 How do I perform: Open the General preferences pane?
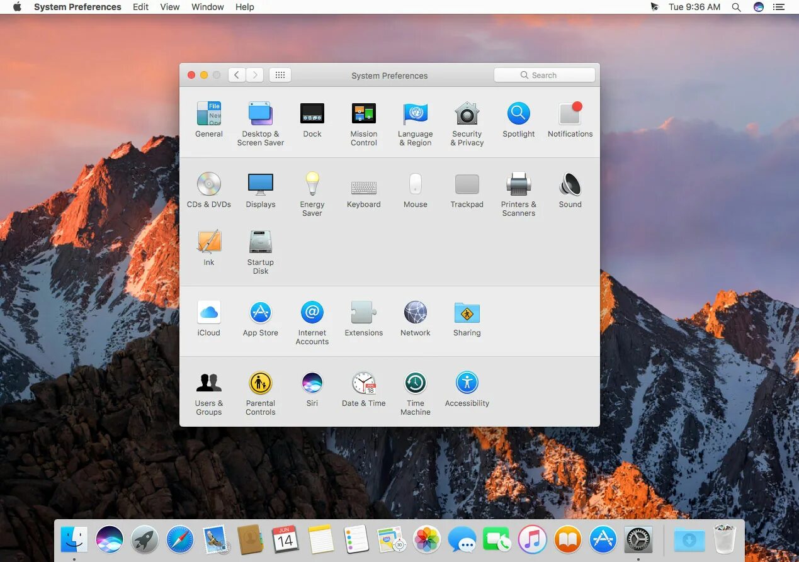[x=209, y=120]
